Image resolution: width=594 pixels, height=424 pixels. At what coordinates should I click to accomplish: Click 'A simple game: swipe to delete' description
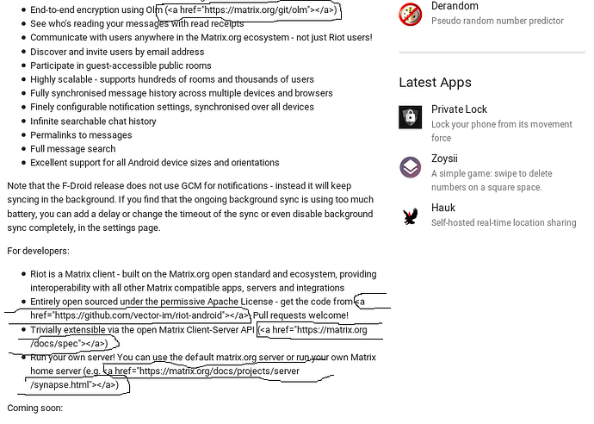[x=492, y=174]
